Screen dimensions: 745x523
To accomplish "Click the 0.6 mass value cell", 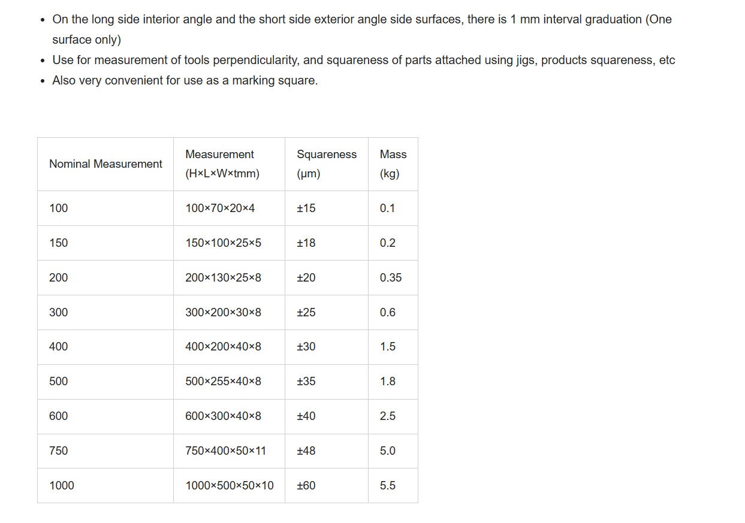I will [393, 313].
